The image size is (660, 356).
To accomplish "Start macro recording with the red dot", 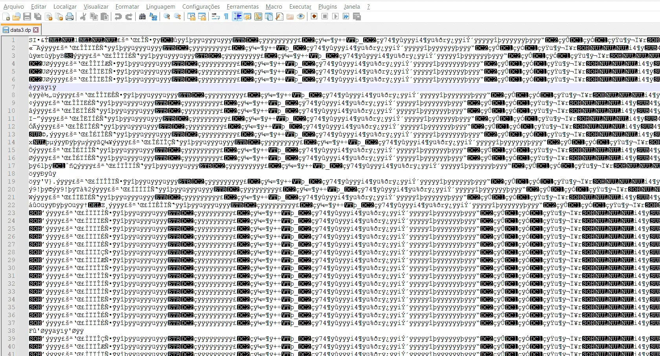I will pyautogui.click(x=314, y=17).
